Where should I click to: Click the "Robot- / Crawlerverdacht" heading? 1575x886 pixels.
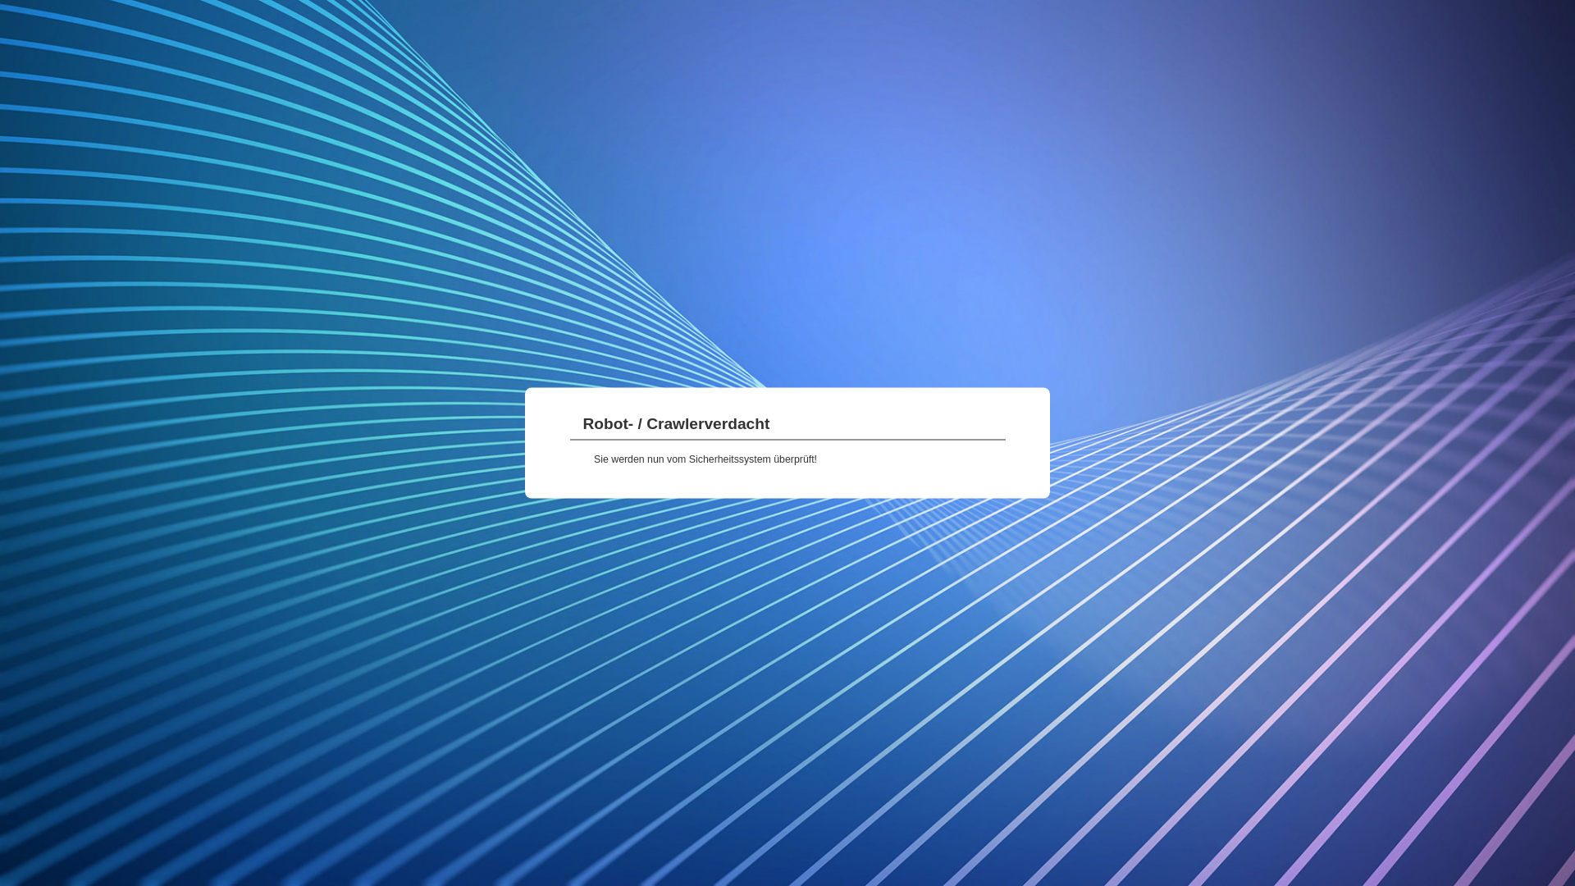[x=676, y=424]
